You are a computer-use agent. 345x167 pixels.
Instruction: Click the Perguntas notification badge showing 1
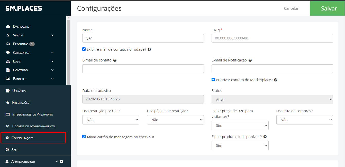click(x=32, y=44)
